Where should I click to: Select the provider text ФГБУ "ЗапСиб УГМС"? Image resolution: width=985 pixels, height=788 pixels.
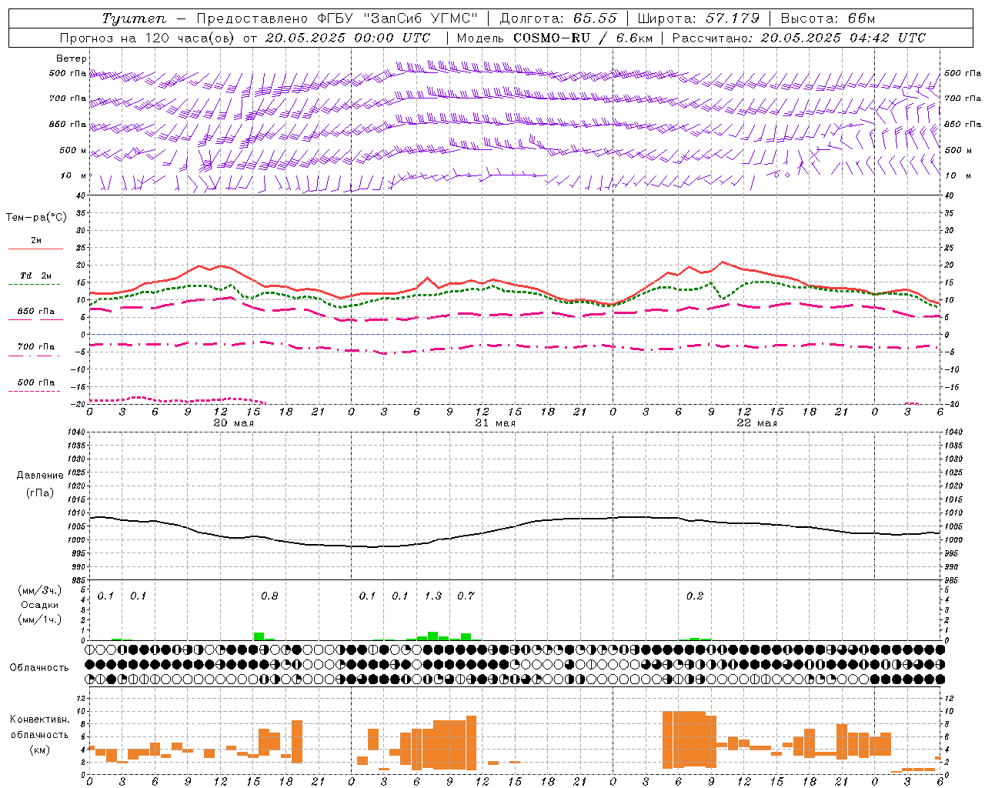point(398,18)
